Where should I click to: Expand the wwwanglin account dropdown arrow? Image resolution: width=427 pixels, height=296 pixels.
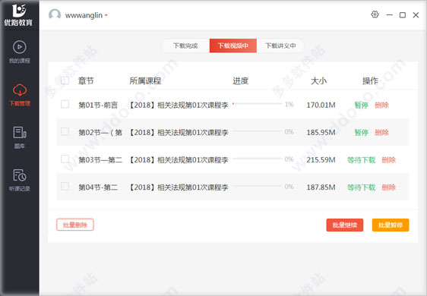(106, 15)
